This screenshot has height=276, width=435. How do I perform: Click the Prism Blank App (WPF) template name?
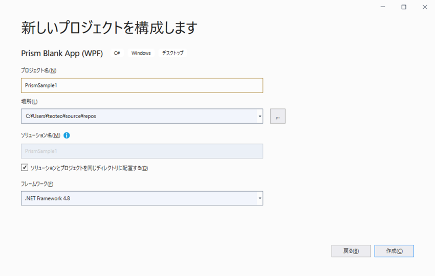tap(62, 53)
